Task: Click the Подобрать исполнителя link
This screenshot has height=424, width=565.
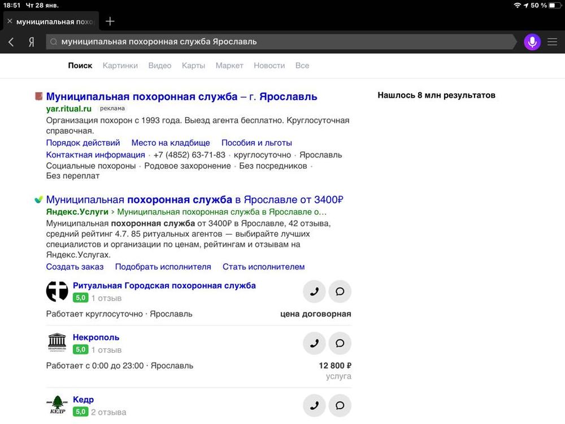Action: [x=163, y=267]
